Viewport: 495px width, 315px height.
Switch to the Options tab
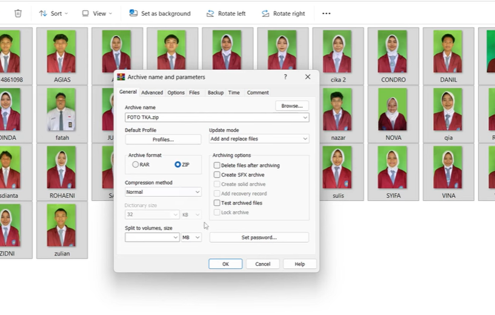176,93
